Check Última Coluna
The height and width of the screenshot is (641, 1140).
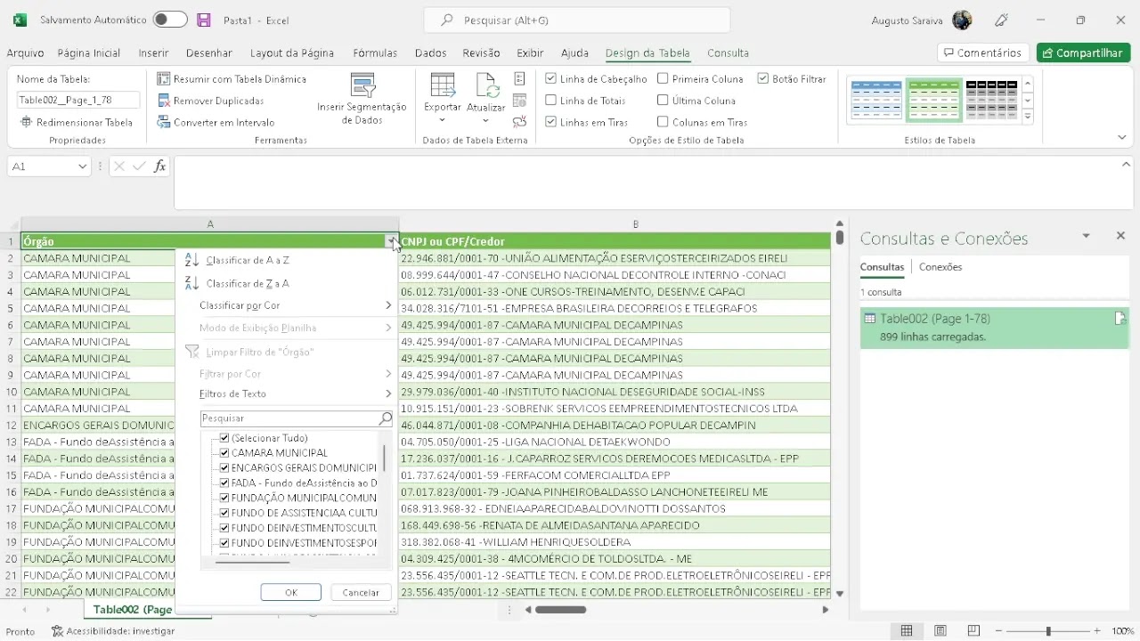(x=663, y=101)
